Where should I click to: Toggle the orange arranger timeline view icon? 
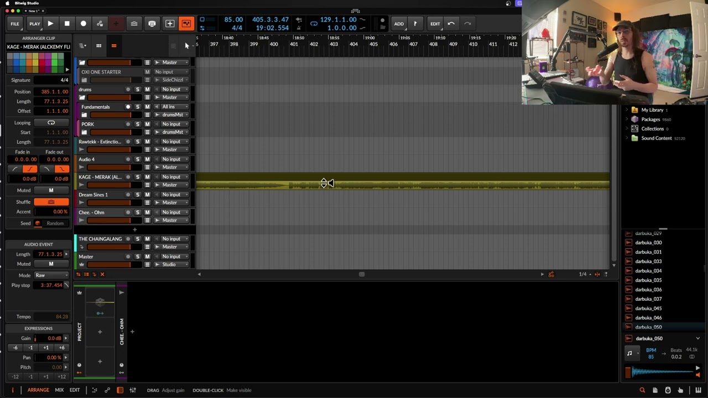tap(114, 46)
